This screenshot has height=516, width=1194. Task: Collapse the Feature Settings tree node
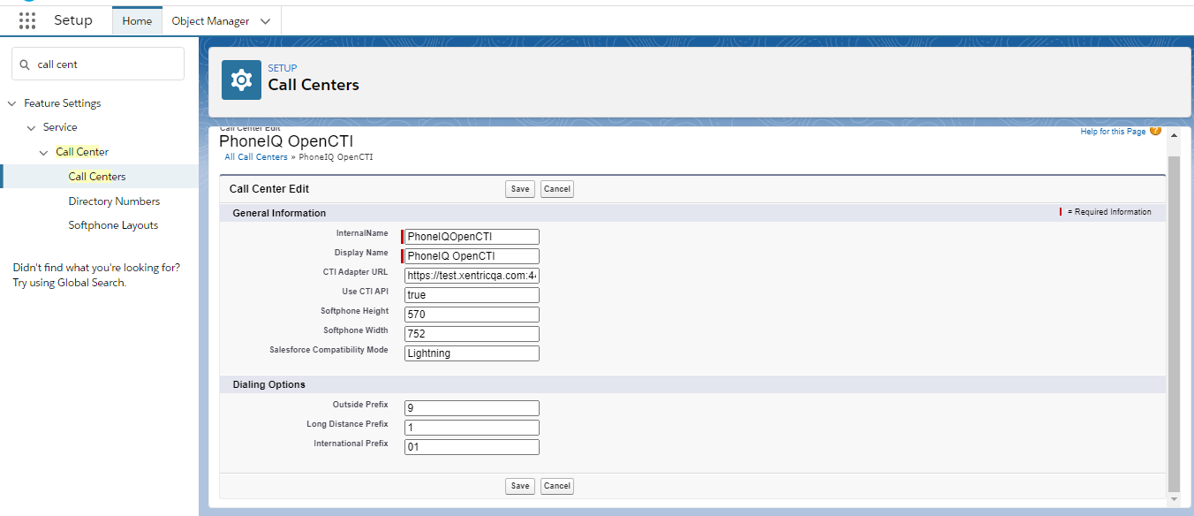point(11,103)
